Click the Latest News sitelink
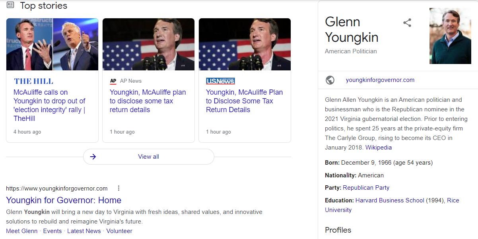Viewport: 478px width, 239px height. coord(84,231)
